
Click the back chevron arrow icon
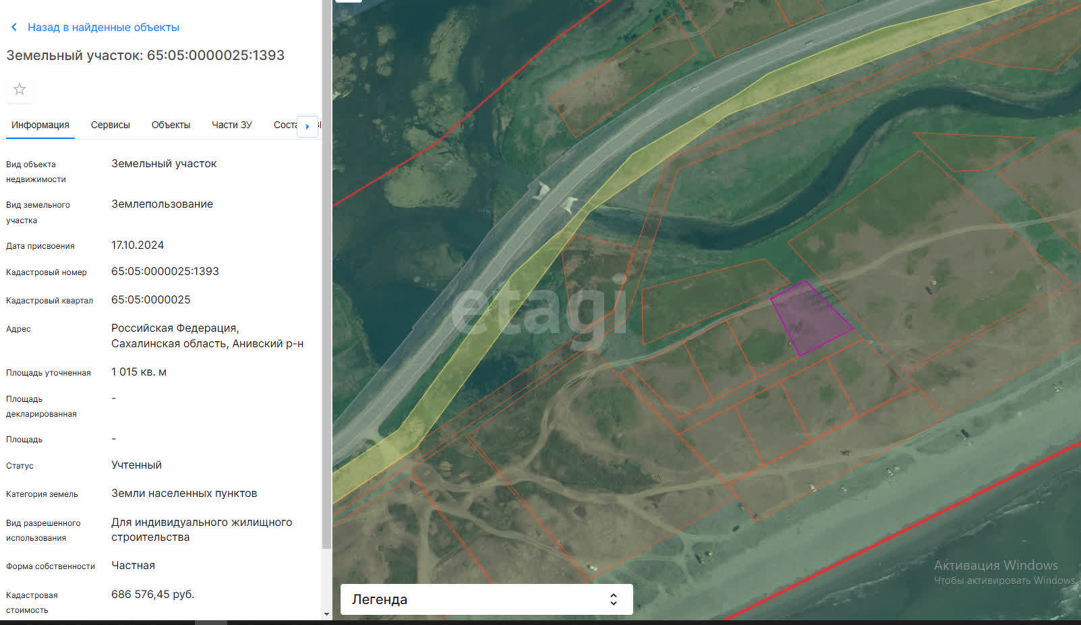(x=14, y=27)
